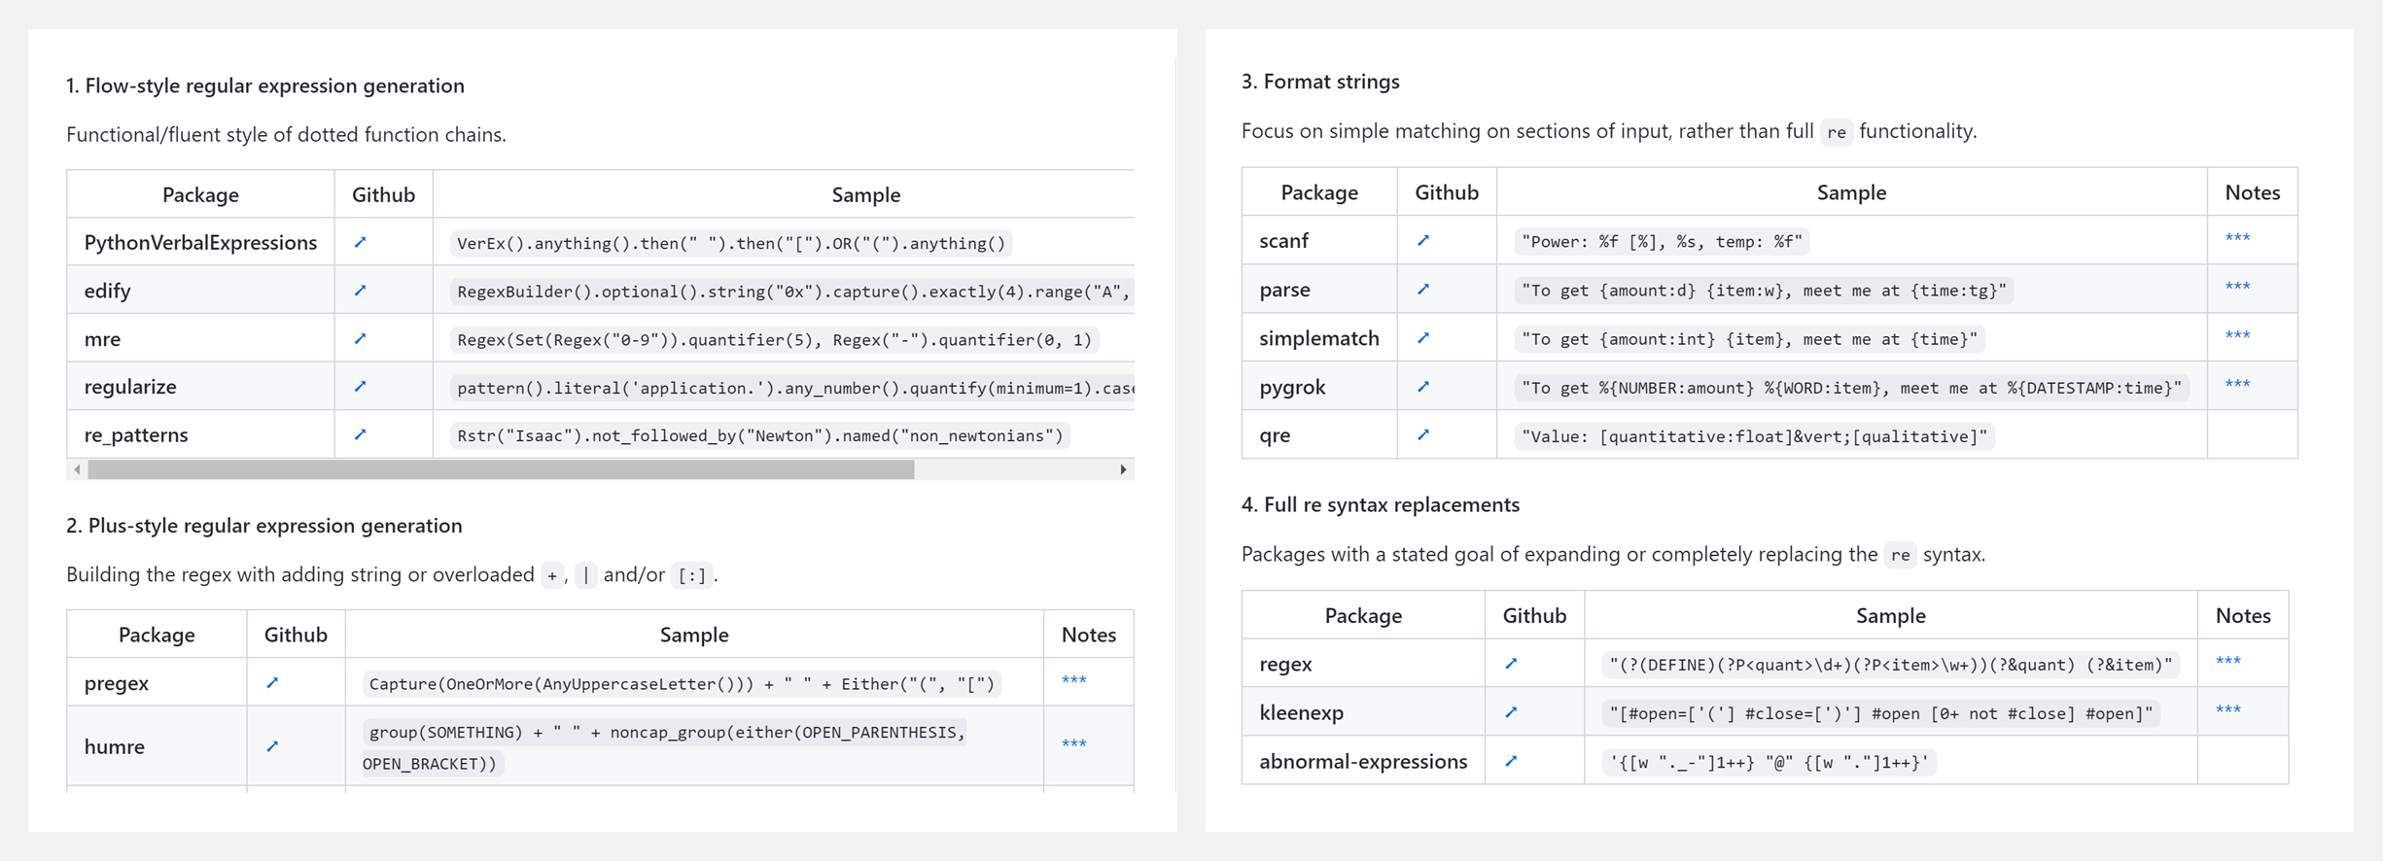Open pygrok Github link icon
This screenshot has width=2383, height=861.
coord(1423,387)
